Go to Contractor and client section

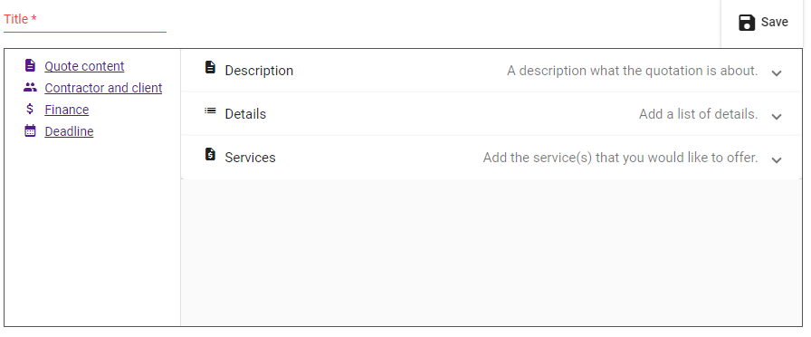(103, 88)
